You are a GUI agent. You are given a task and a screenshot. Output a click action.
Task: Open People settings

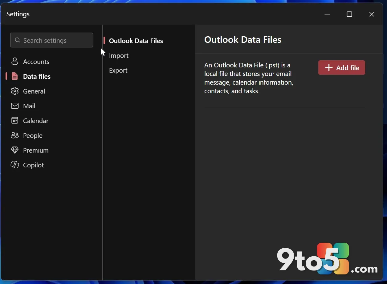pyautogui.click(x=33, y=135)
